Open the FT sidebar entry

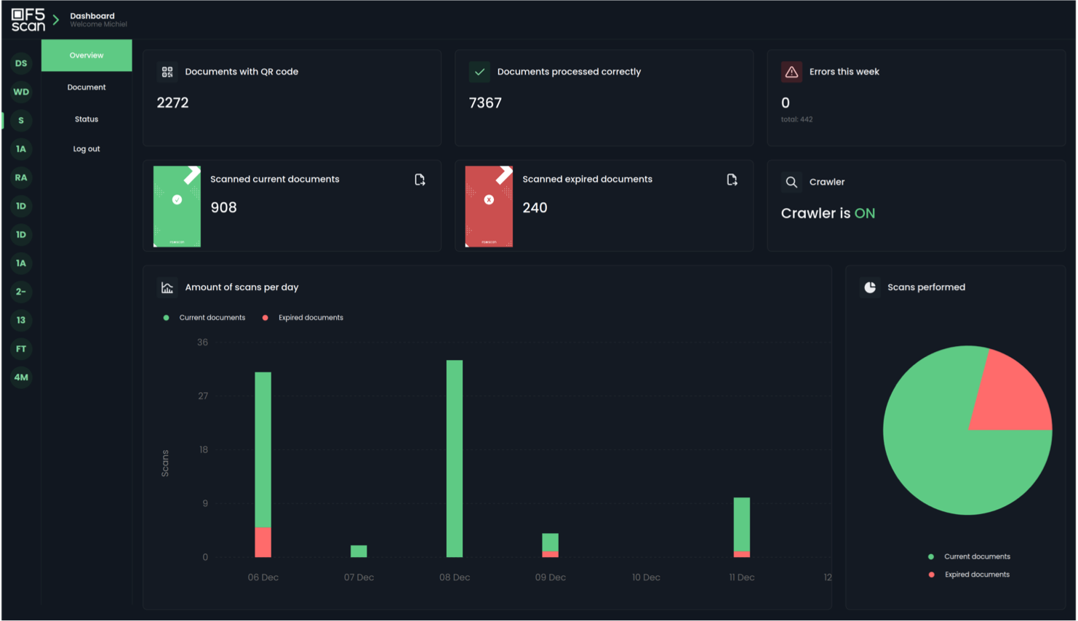tap(21, 349)
